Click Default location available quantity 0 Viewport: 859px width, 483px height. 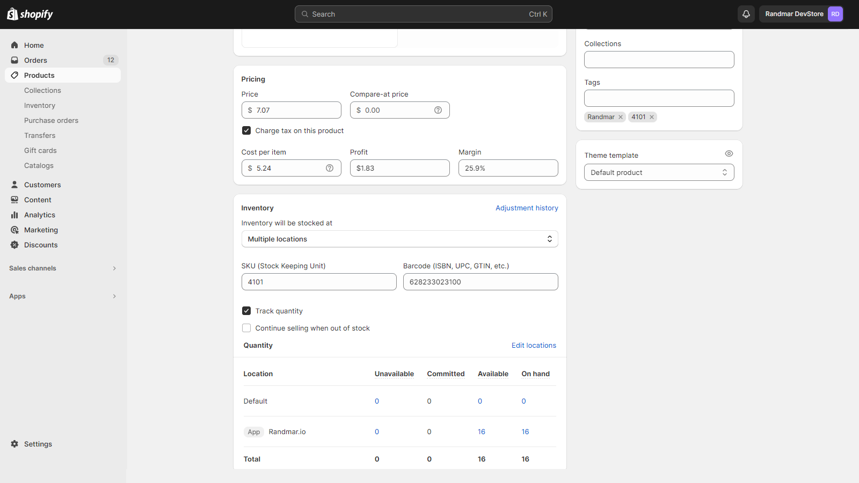click(x=480, y=401)
